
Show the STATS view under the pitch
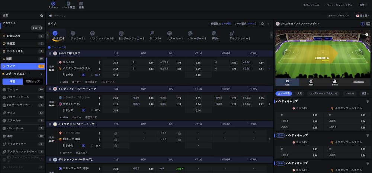334,82
